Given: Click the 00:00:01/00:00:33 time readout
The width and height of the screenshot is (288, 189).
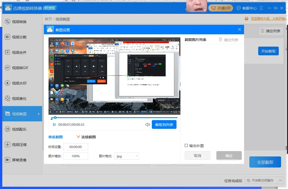Looking at the screenshot, I should [71, 125].
